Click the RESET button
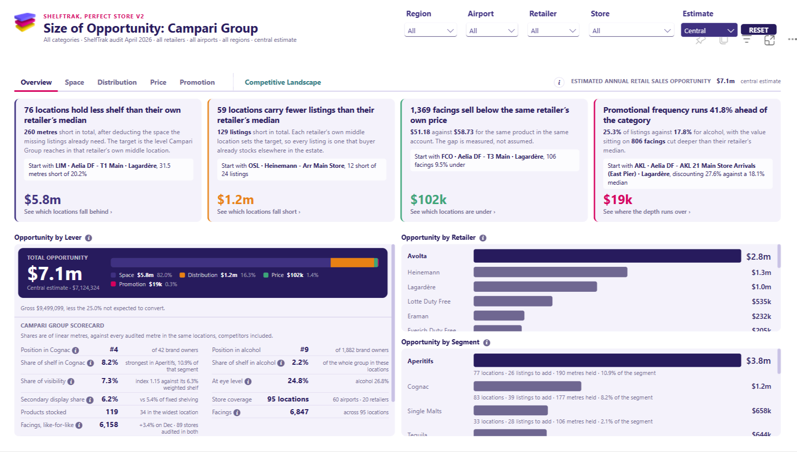The image size is (797, 452). [759, 30]
